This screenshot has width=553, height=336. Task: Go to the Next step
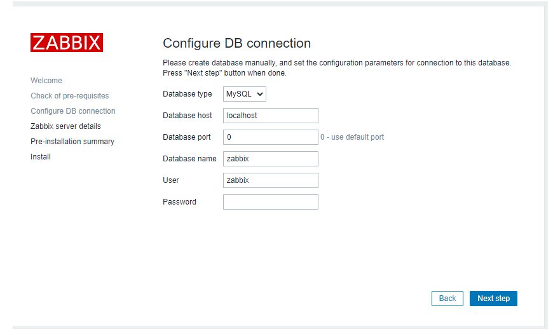click(493, 299)
